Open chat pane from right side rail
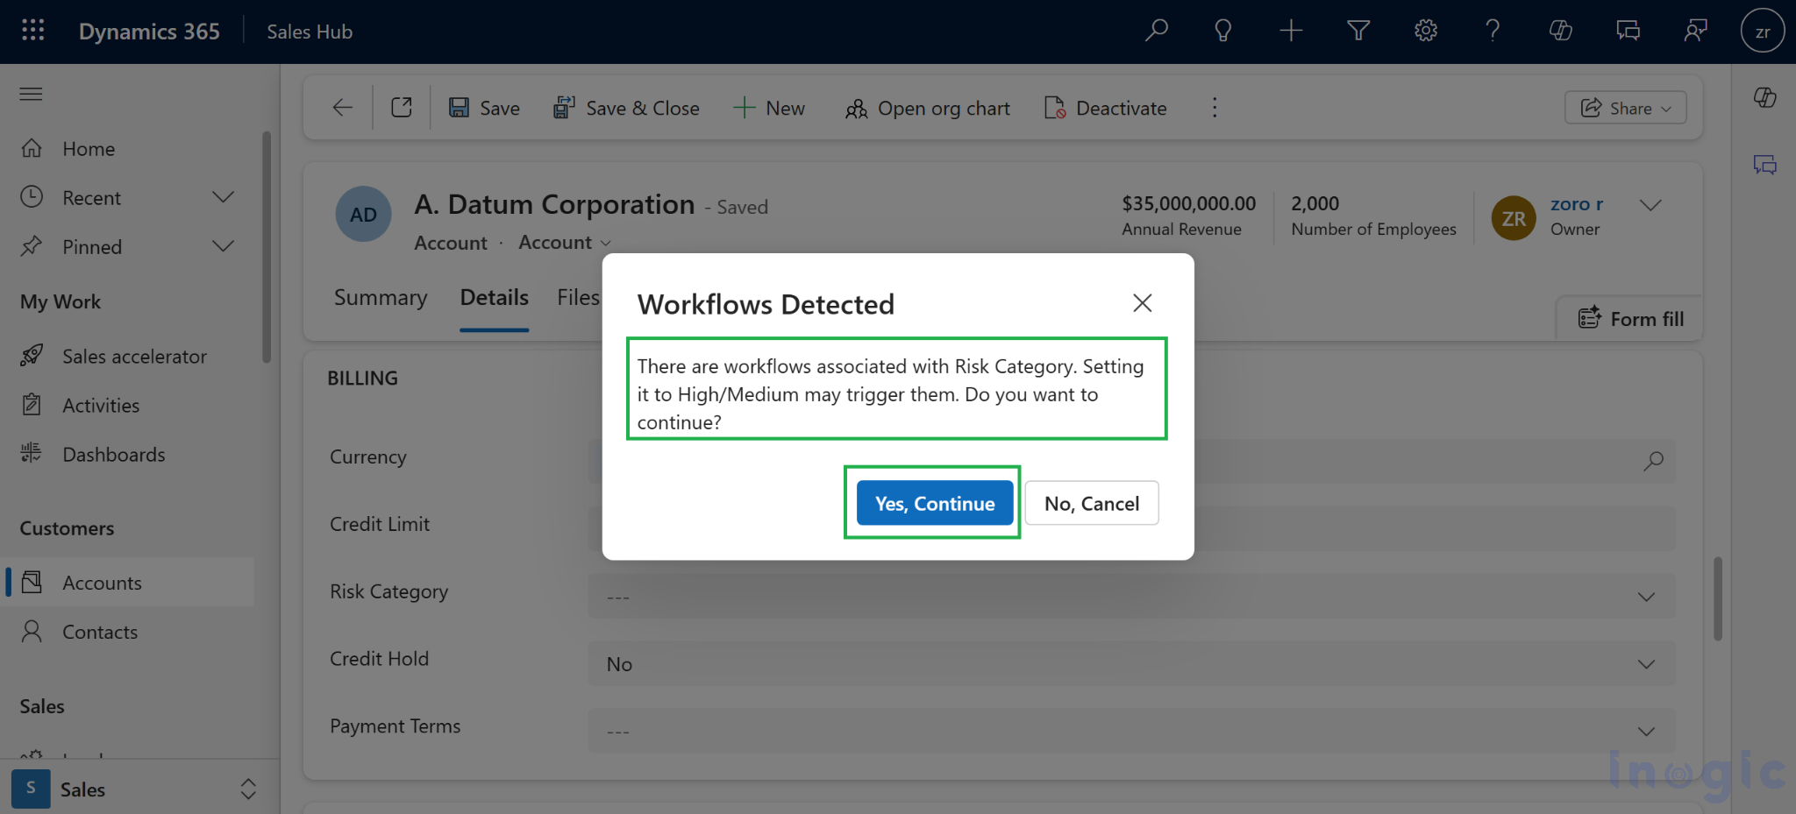The height and width of the screenshot is (814, 1796). (1765, 165)
